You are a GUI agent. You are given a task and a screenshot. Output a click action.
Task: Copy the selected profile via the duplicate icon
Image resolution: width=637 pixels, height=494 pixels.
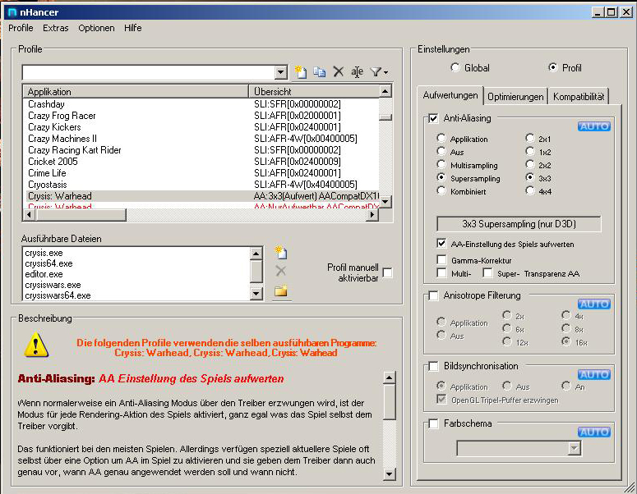tap(320, 71)
